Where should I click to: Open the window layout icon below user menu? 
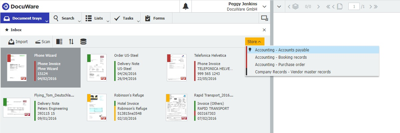[264, 18]
